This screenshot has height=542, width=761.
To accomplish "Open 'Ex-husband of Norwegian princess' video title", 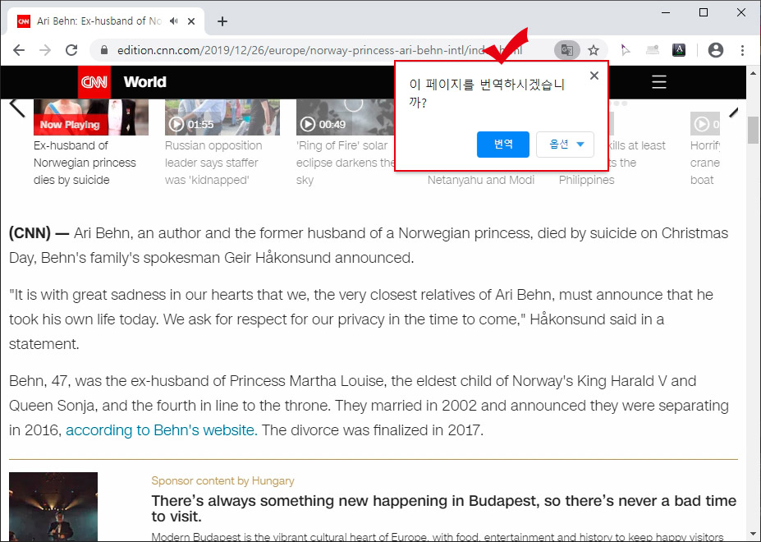I will click(85, 163).
